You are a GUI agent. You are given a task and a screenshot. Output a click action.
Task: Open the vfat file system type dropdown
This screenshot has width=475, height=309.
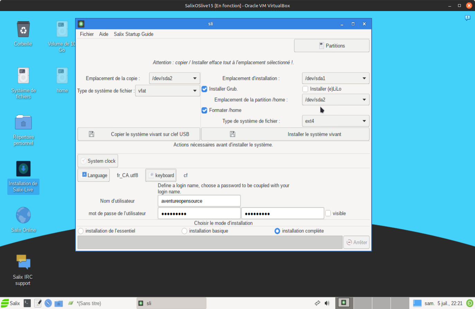click(167, 91)
